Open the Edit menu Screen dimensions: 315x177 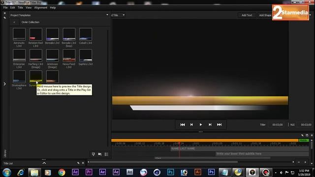click(13, 8)
